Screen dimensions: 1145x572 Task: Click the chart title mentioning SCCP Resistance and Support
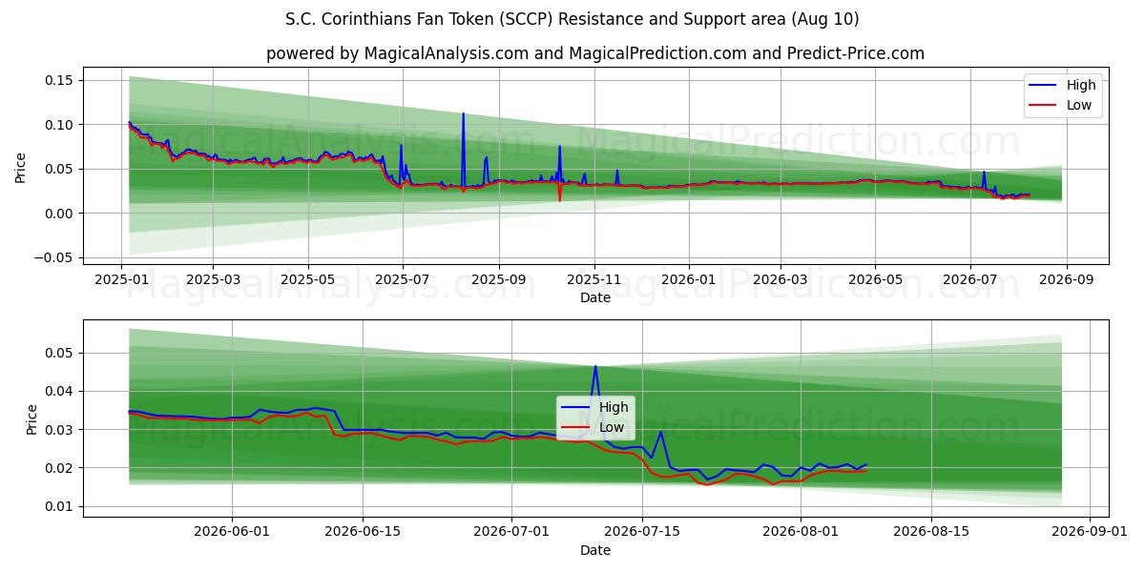572,19
